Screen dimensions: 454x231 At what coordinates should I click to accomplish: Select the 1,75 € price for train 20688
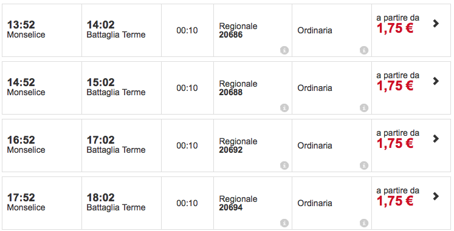coord(395,85)
